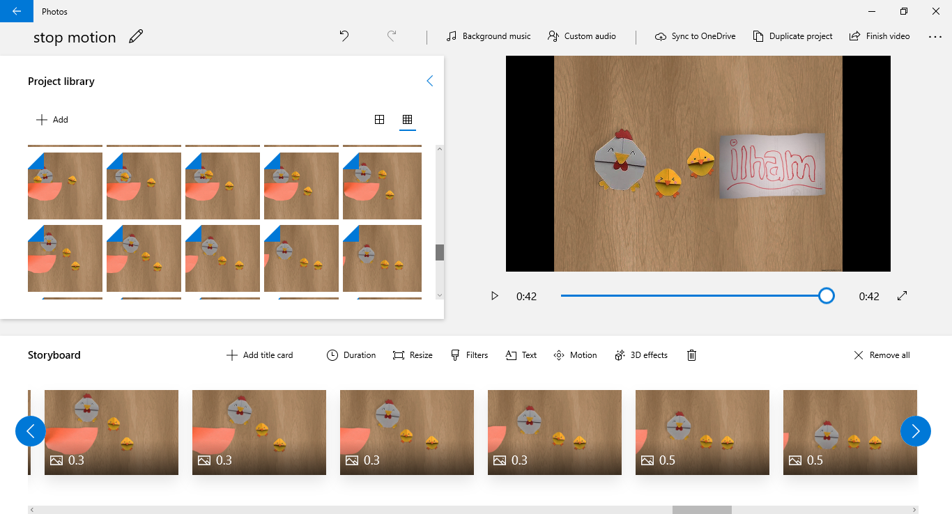Select first storyboard clip showing 0.3
Viewport: 952px width, 514px height.
(112, 433)
